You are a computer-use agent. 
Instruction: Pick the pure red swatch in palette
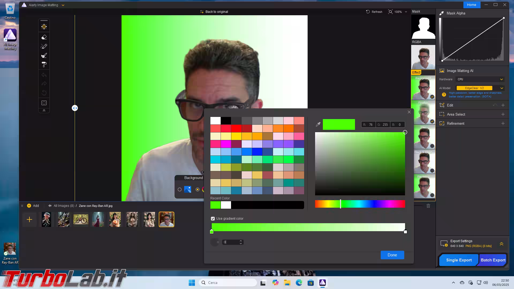coord(236,128)
